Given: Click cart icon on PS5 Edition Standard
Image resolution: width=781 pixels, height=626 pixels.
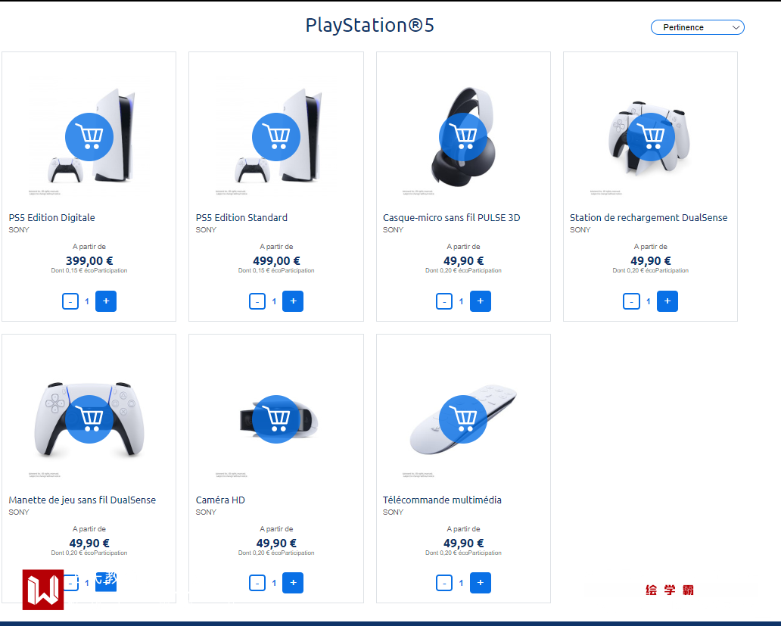Looking at the screenshot, I should 276,136.
